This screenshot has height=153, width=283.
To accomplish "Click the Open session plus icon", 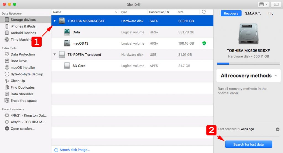I will (x=7, y=129).
